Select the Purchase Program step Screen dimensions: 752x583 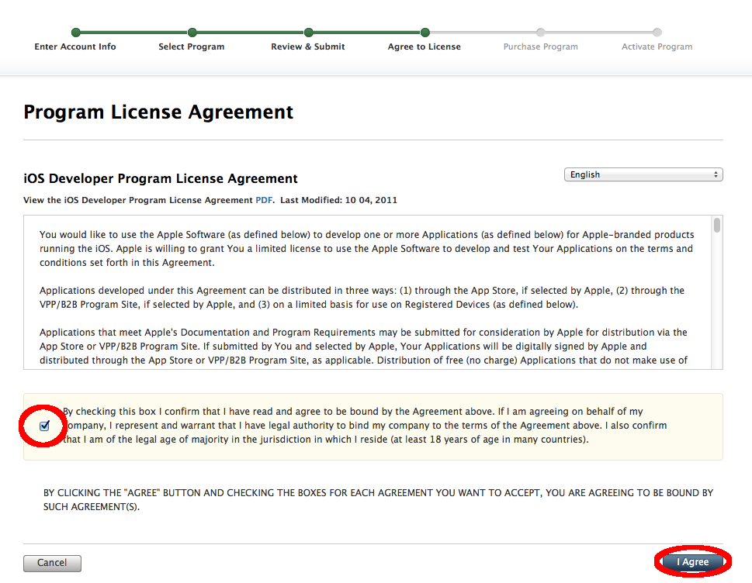(x=540, y=47)
